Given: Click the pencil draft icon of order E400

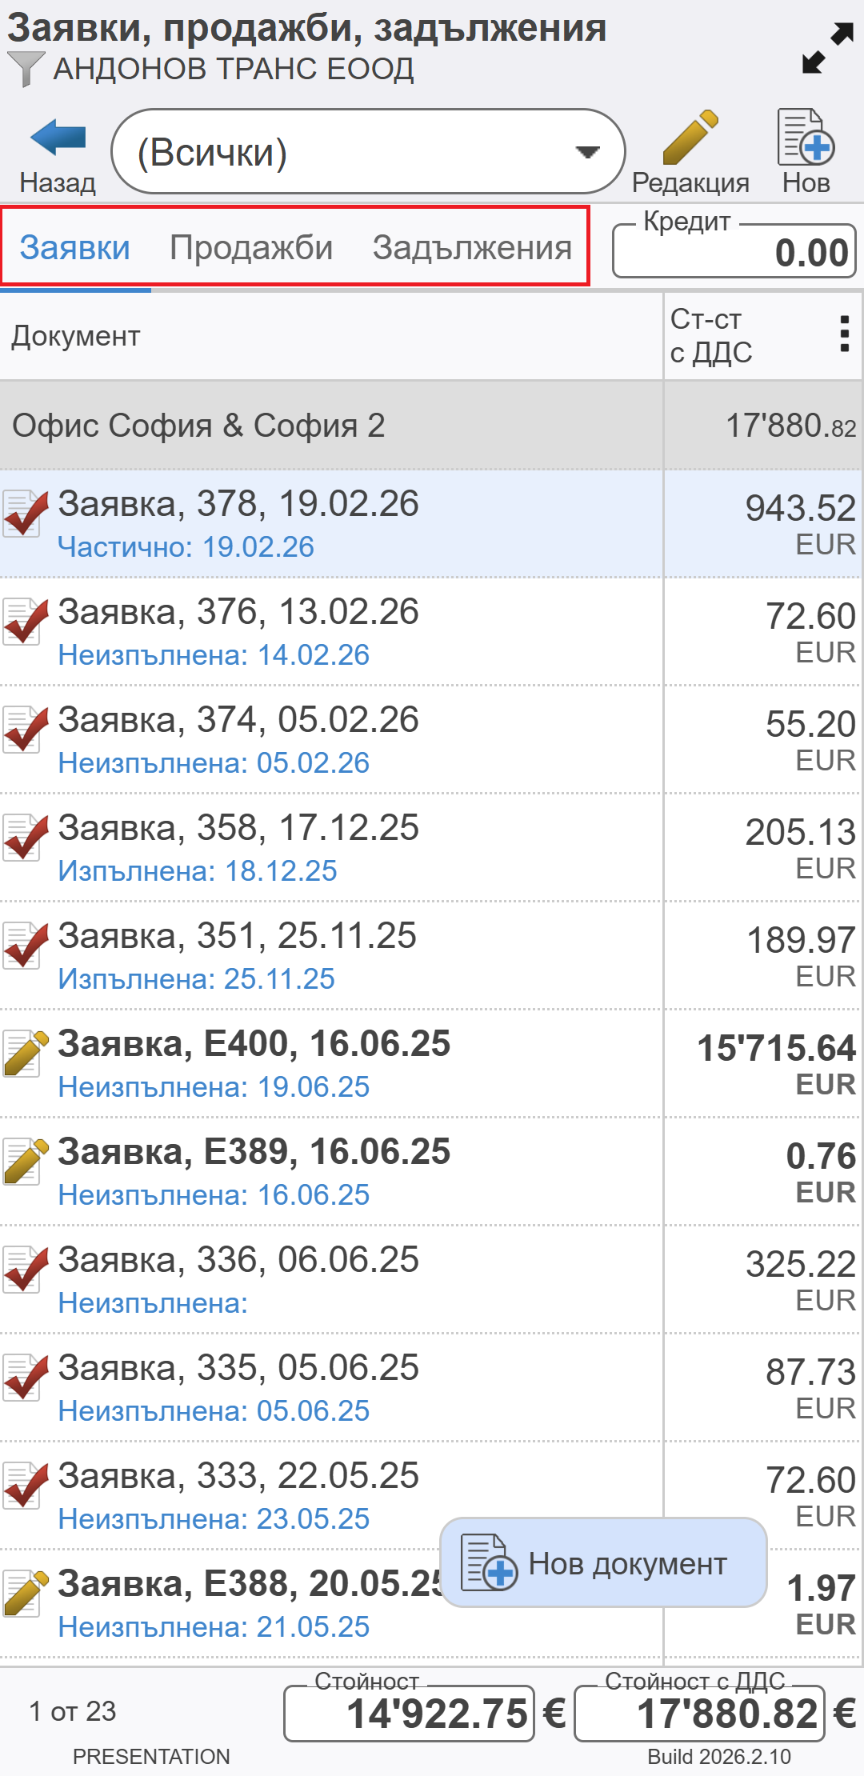Looking at the screenshot, I should pos(24,1054).
